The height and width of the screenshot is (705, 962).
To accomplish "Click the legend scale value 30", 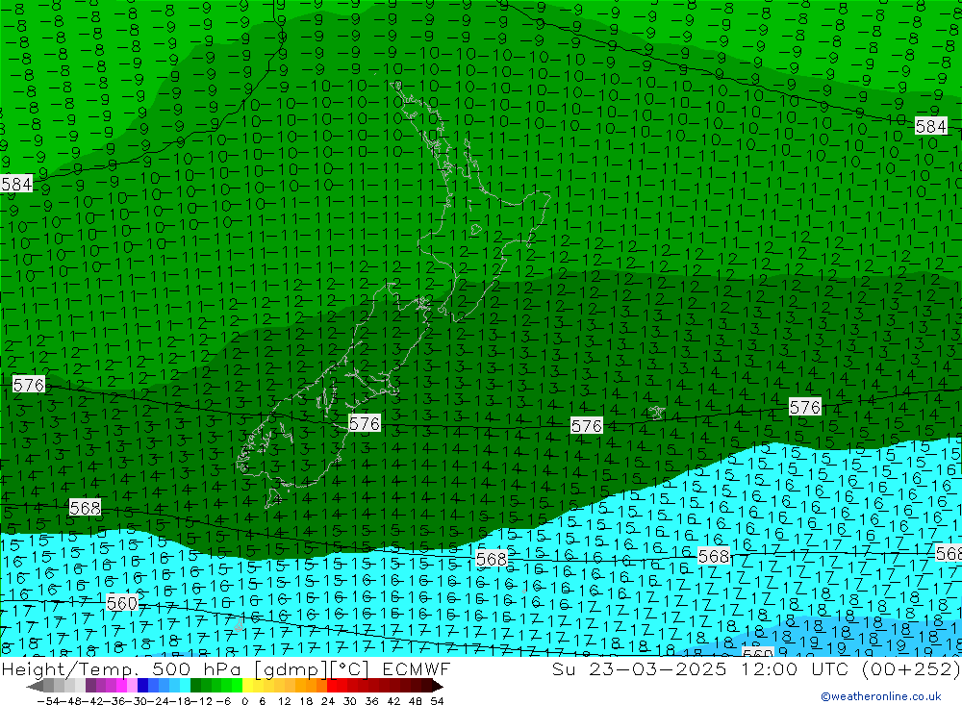I will (350, 701).
